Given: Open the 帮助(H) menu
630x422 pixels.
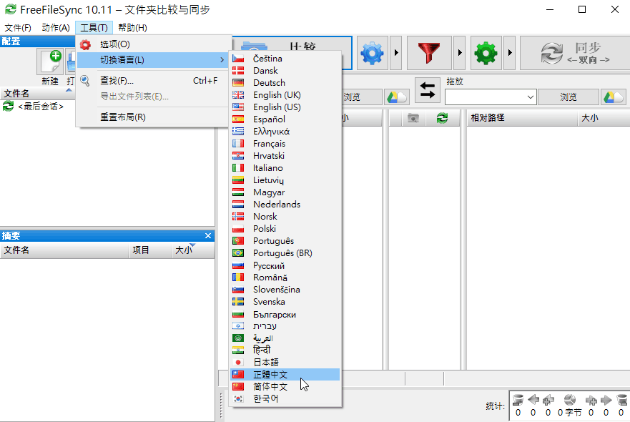Looking at the screenshot, I should 132,28.
